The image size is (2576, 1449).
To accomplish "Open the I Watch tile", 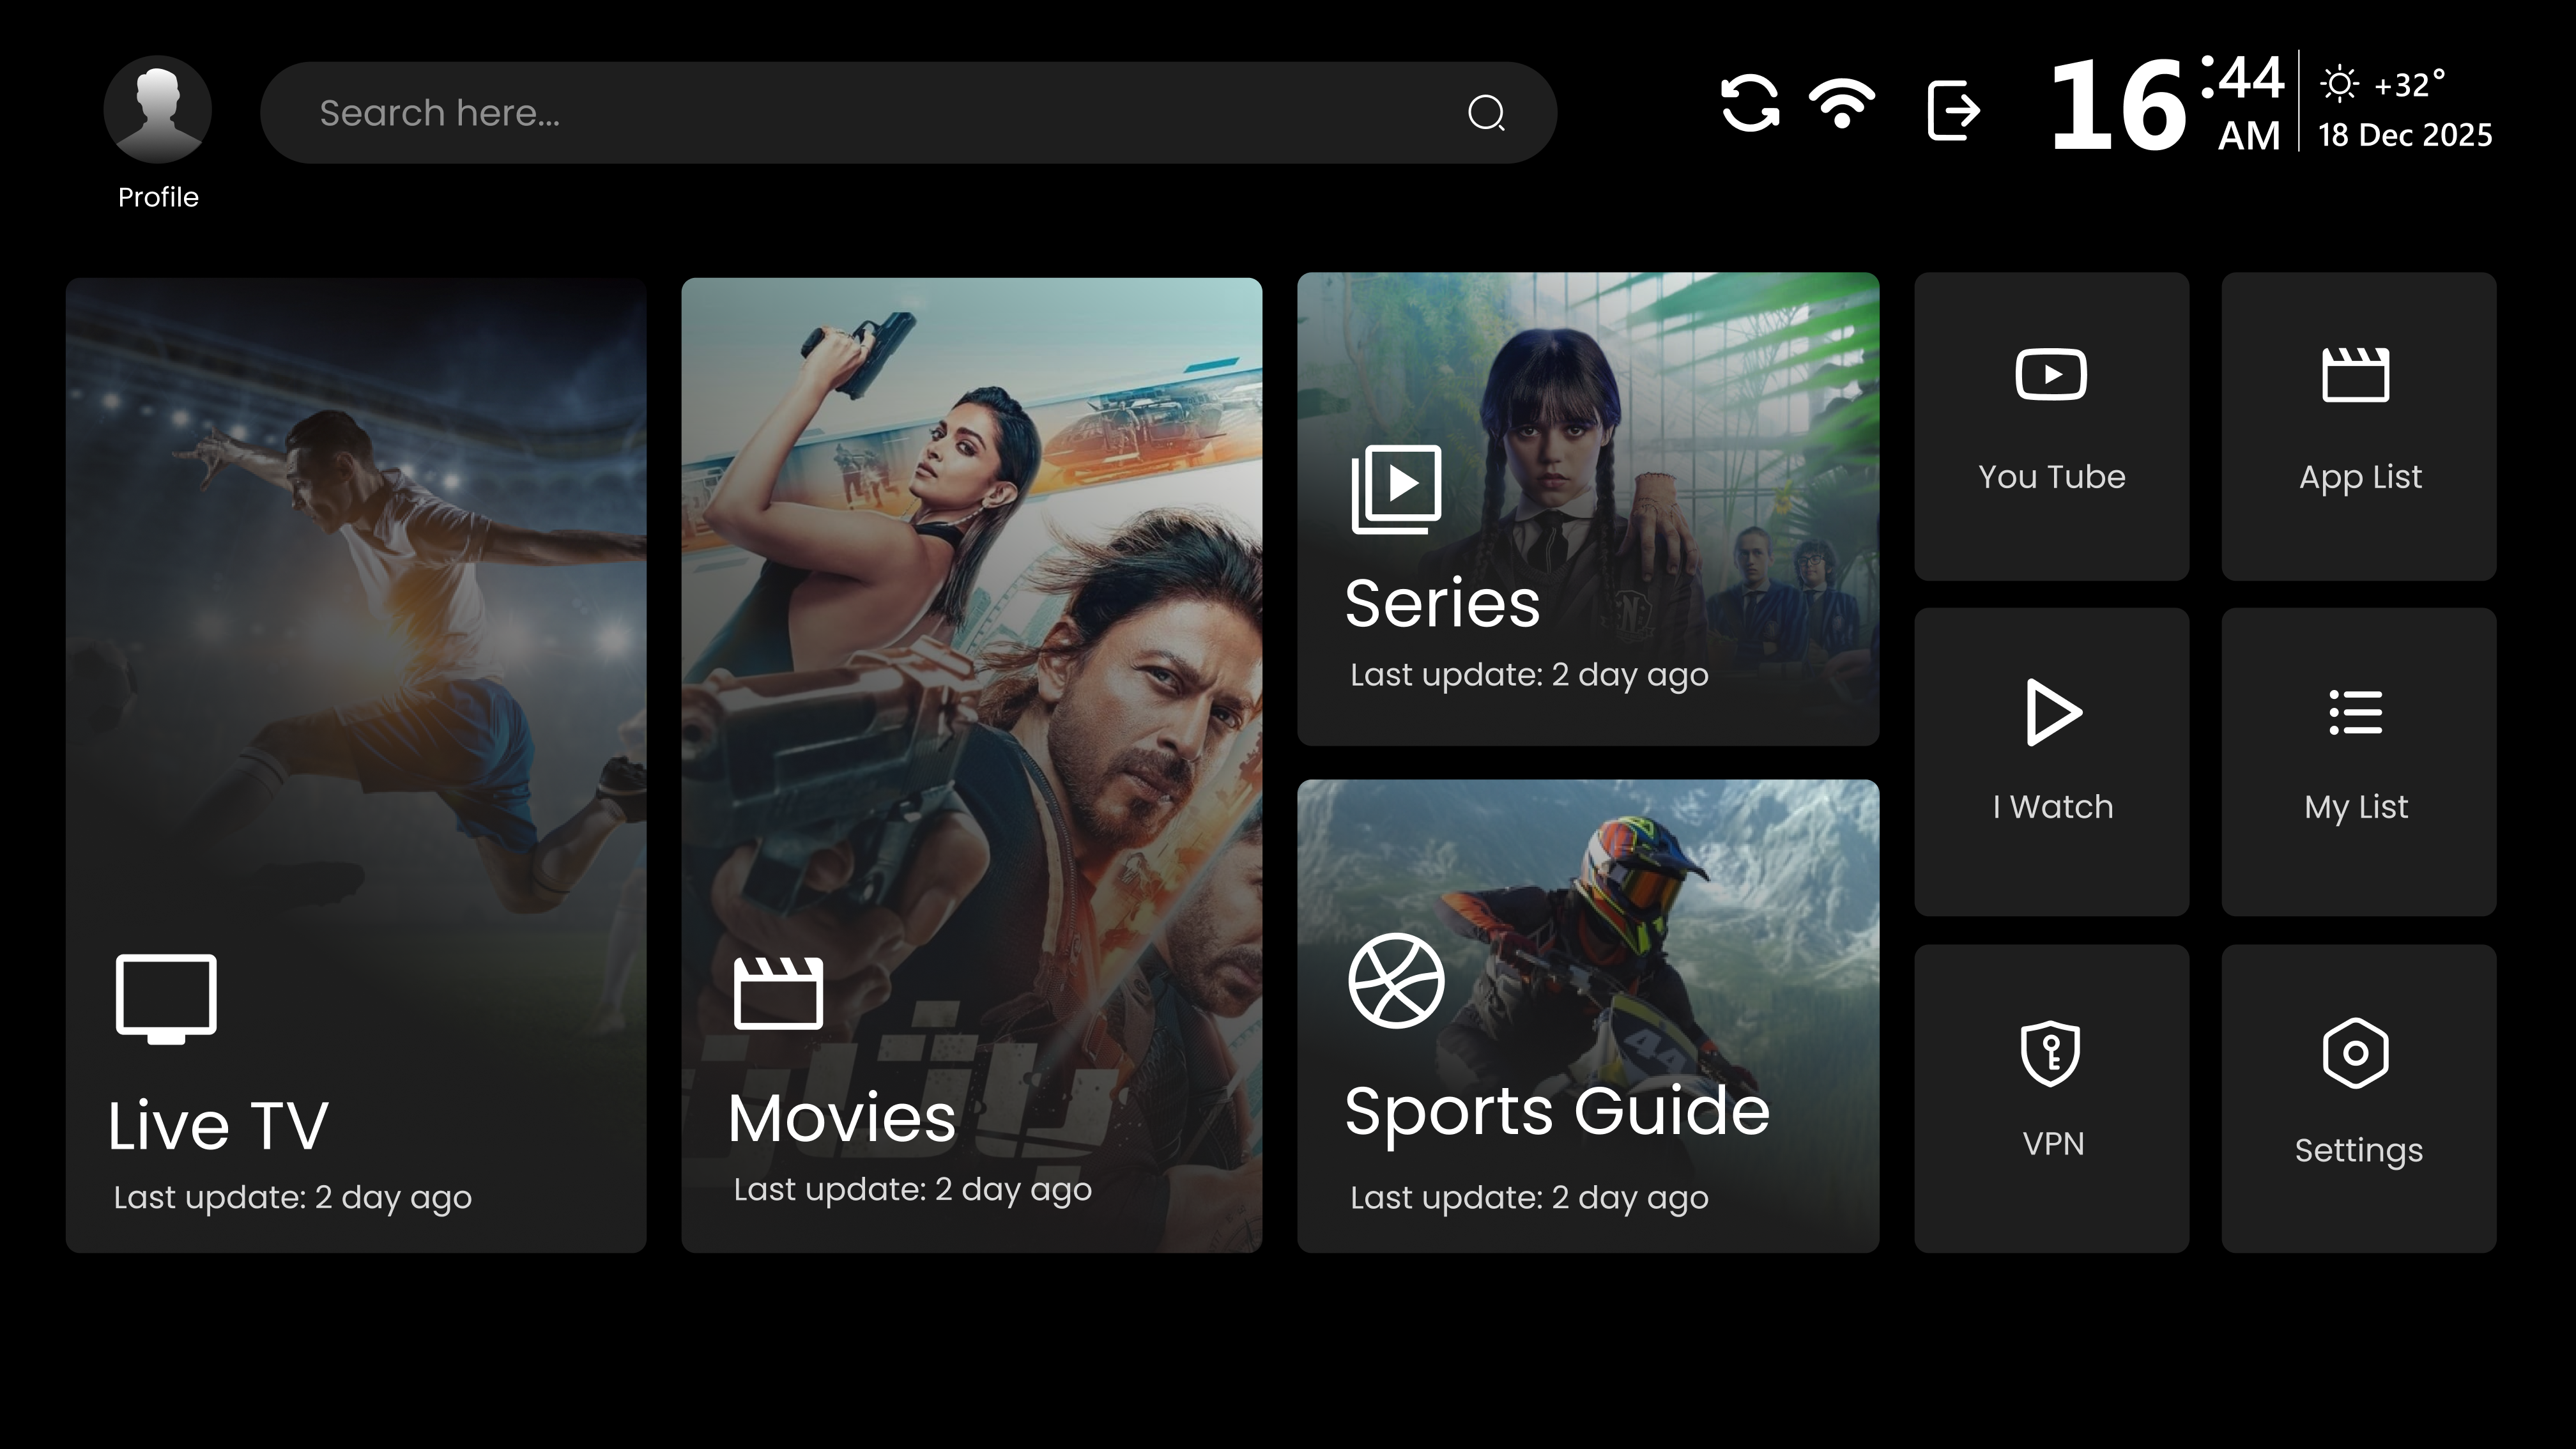I will coord(2051,762).
